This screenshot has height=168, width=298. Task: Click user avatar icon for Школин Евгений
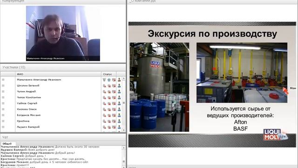[x=119, y=86]
